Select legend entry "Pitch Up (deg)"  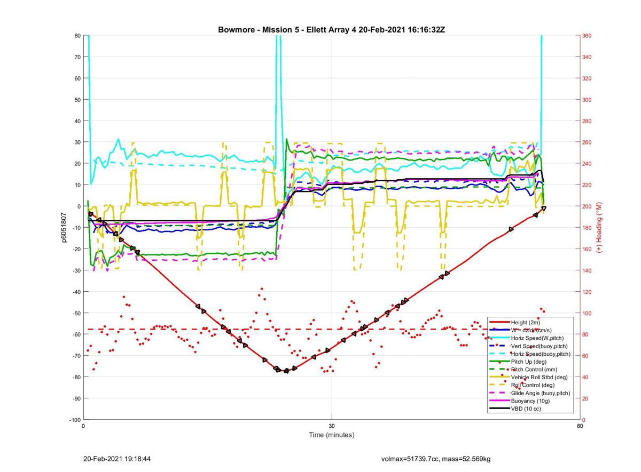click(x=529, y=362)
